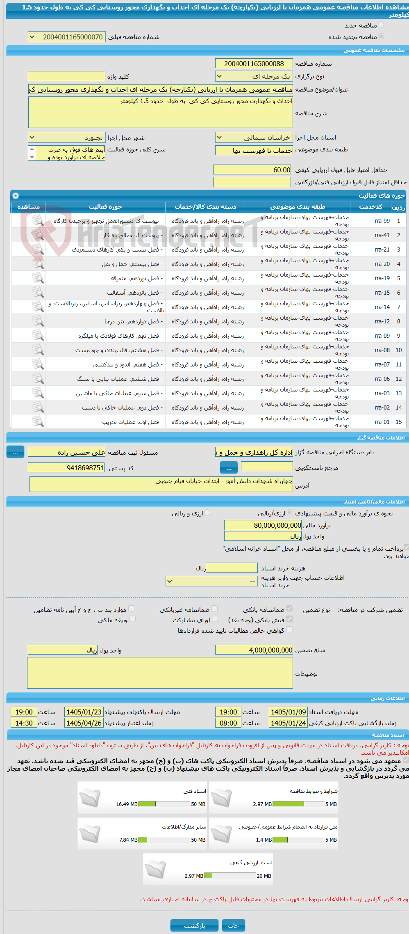Open the شهر محل اجرا dropdown
Image resolution: width=409 pixels, height=934 pixels.
tap(66, 137)
